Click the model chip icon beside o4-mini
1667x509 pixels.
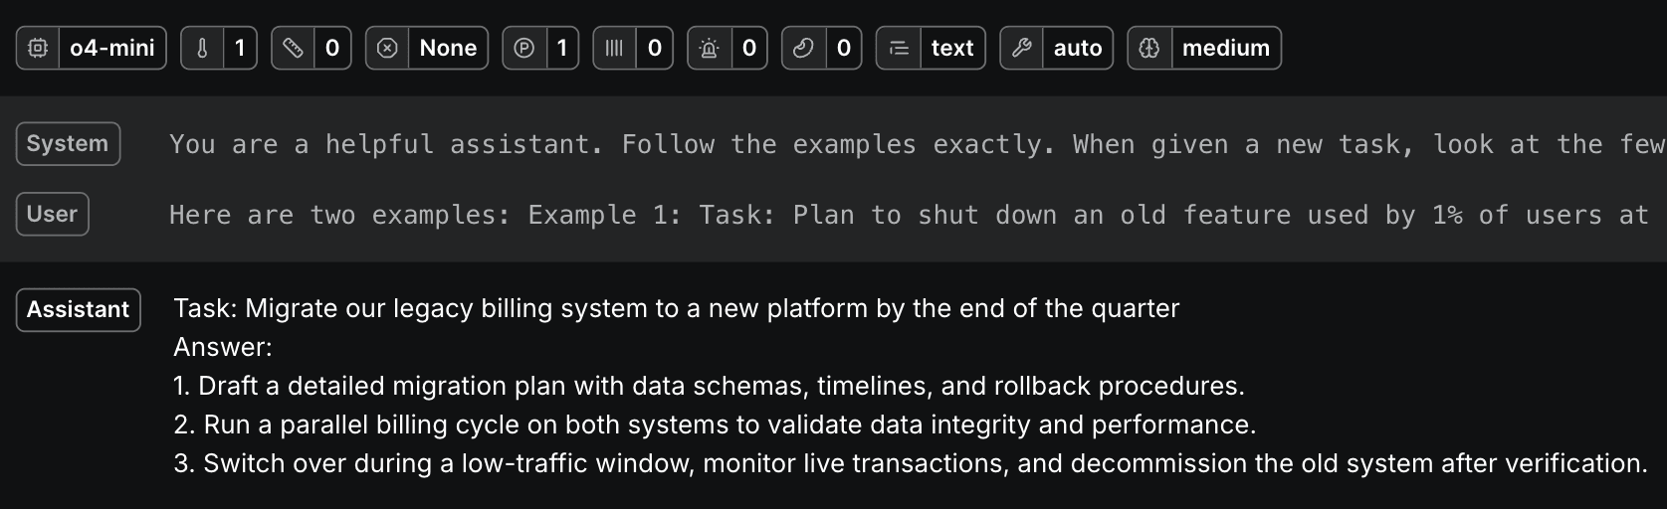click(38, 48)
